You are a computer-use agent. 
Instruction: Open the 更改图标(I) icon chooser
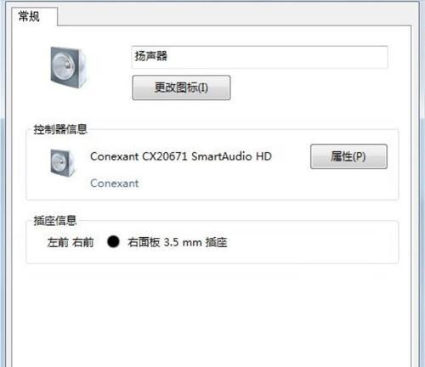(x=181, y=88)
